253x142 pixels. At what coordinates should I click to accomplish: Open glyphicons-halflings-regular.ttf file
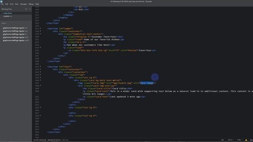(15, 34)
